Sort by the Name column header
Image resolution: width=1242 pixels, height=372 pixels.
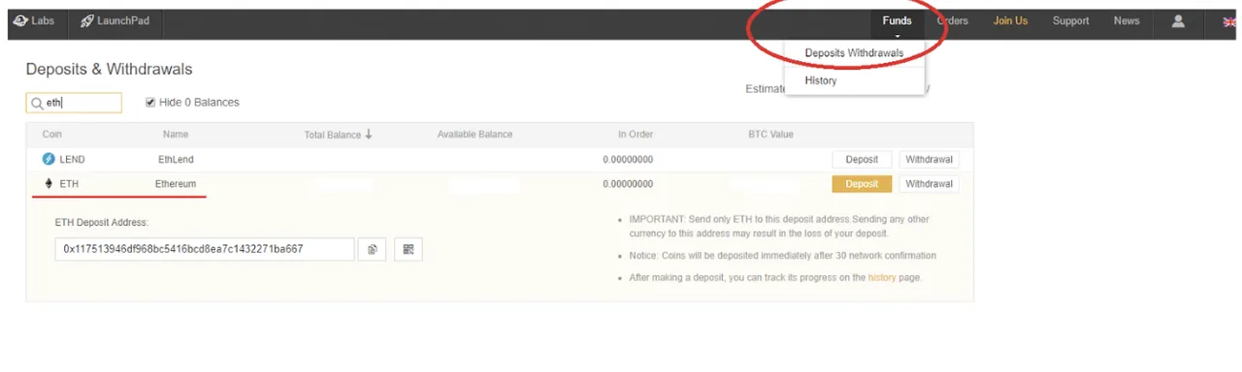click(176, 135)
